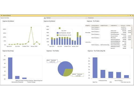134x100 pixels.
Task: Click the Selling and Sales Promotion Expenses bar
Action: point(24,78)
